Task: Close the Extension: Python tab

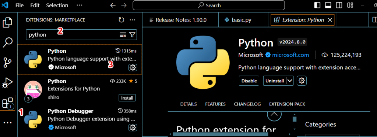Action: tap(330, 20)
